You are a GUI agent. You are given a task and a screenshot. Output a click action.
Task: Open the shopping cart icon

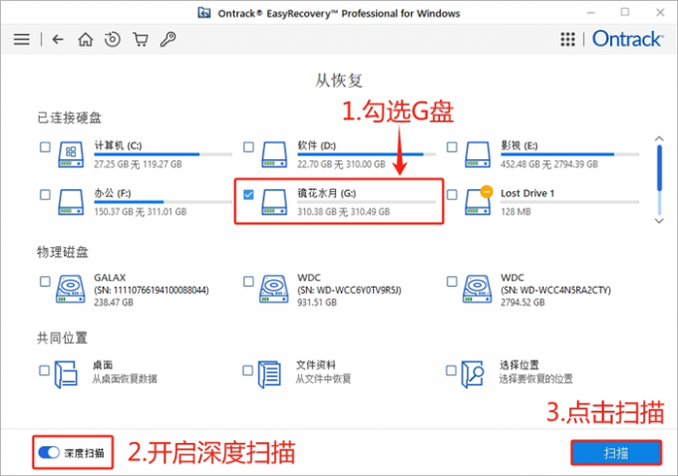click(141, 39)
